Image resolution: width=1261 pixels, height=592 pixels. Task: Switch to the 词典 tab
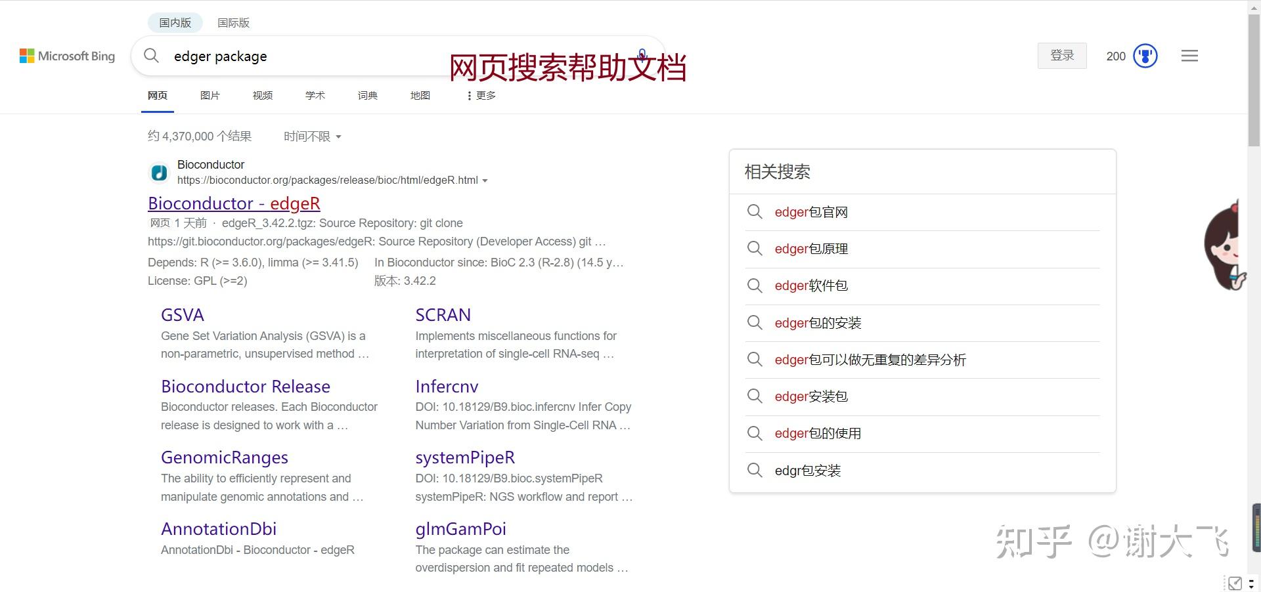click(368, 96)
